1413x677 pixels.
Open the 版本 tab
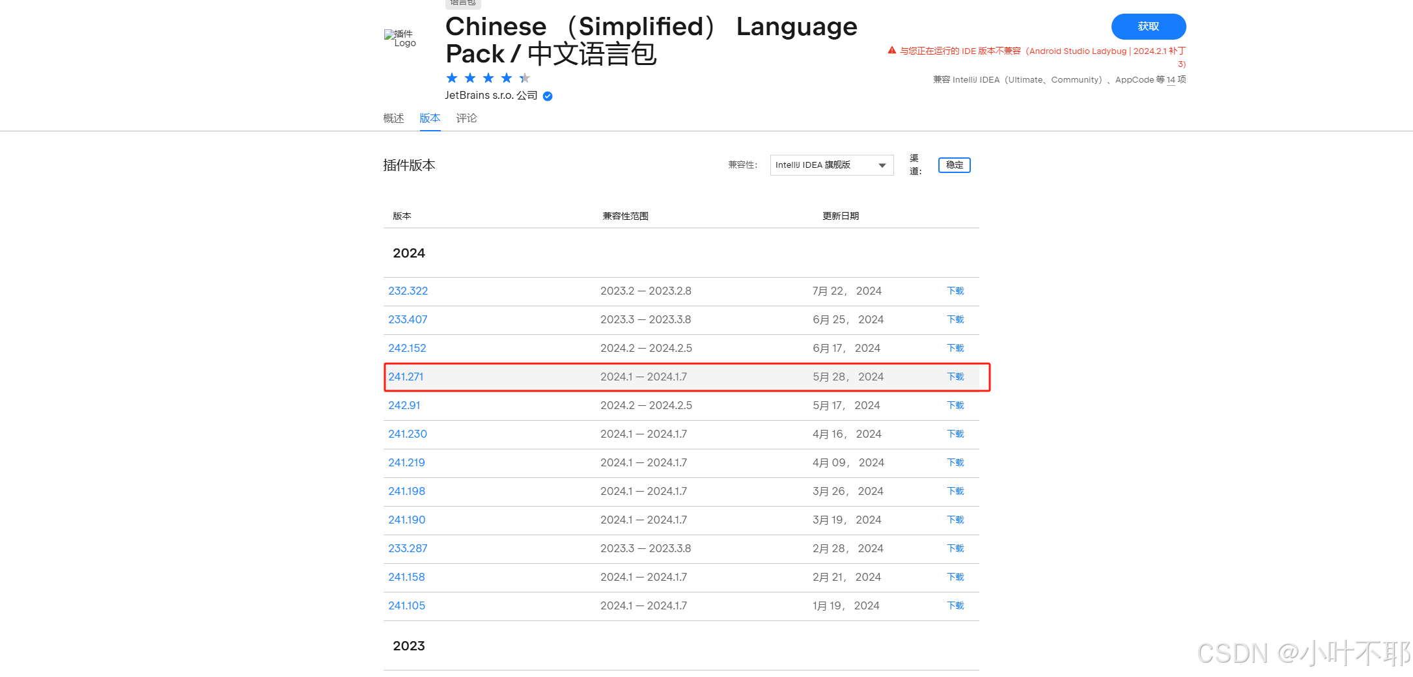click(x=430, y=118)
